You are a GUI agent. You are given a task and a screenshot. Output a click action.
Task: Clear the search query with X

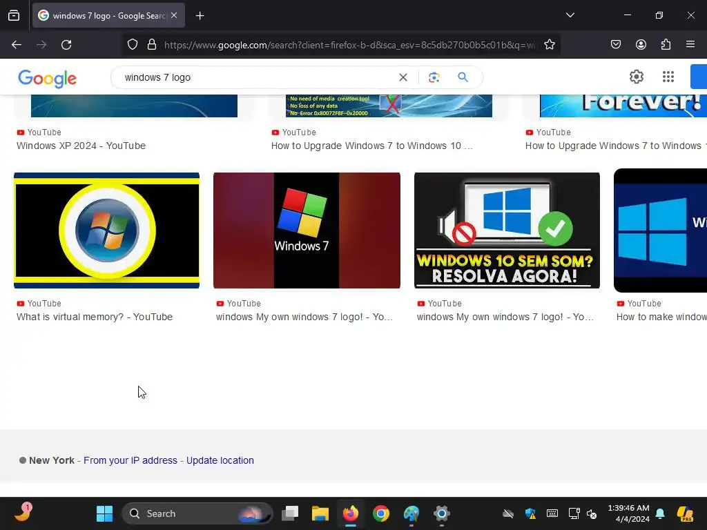[x=403, y=77]
